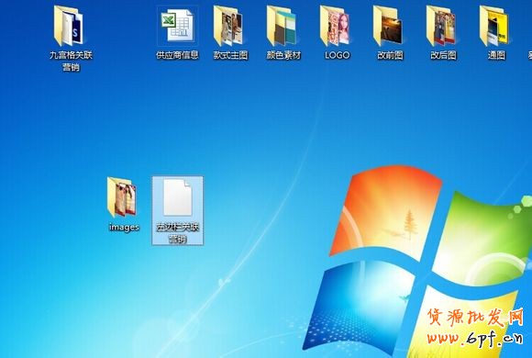532x358 pixels.
Task: Click the 改后图 text label
Action: (x=443, y=55)
